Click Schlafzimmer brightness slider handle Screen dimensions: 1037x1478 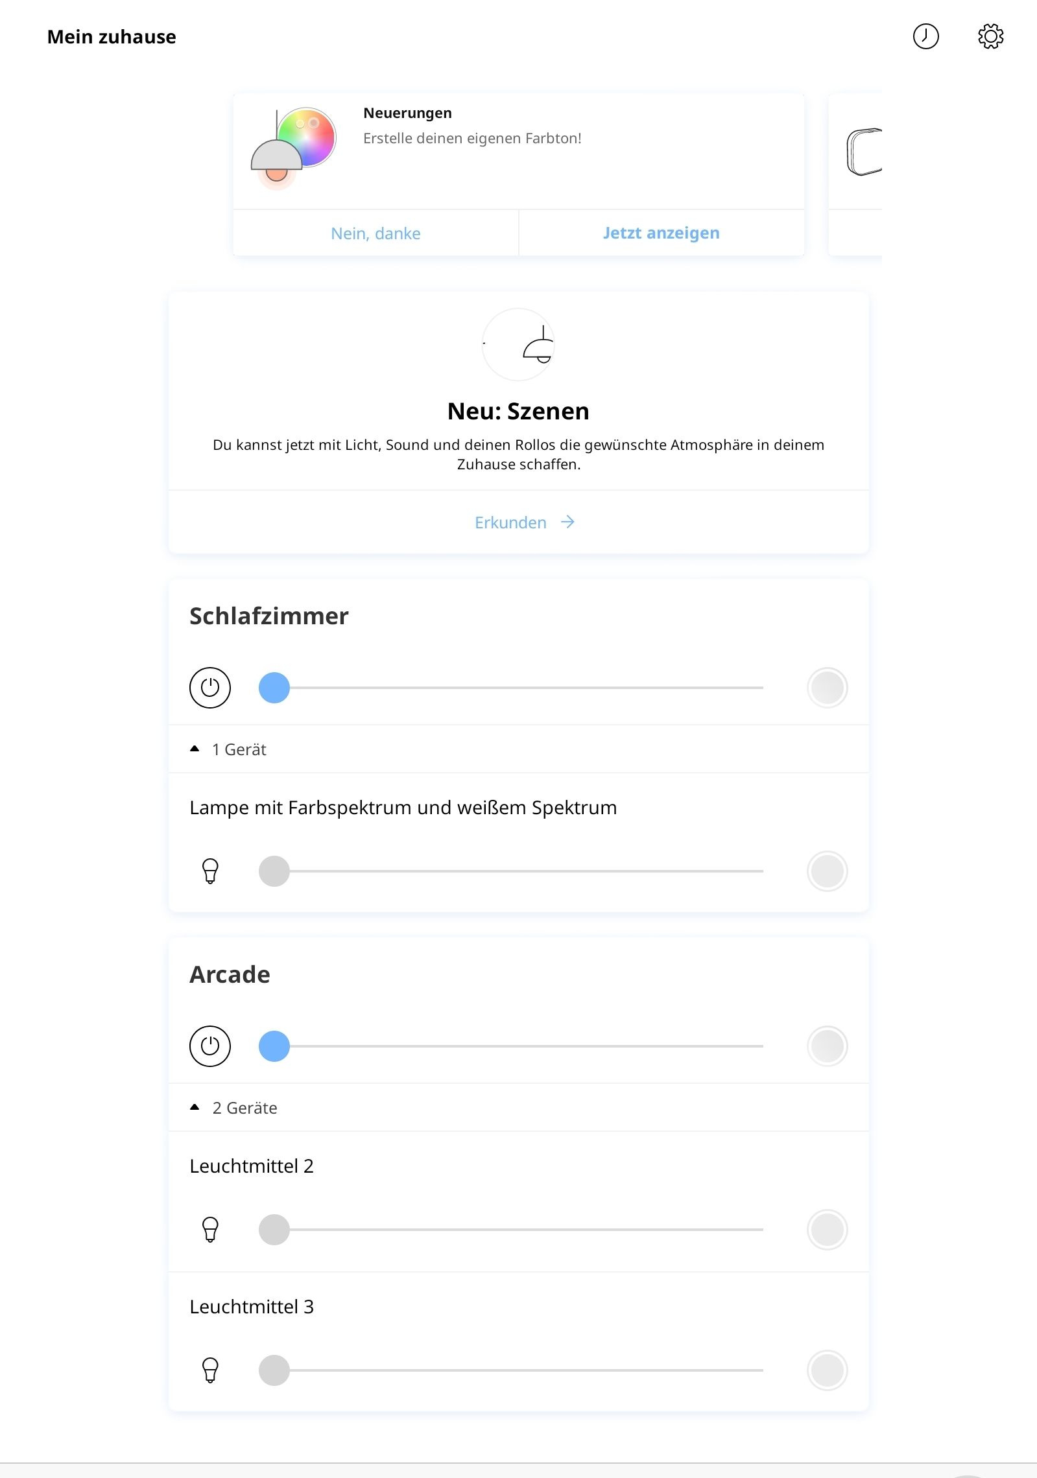click(x=274, y=688)
